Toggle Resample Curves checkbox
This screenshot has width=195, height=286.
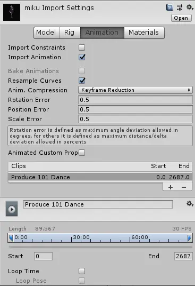click(82, 81)
